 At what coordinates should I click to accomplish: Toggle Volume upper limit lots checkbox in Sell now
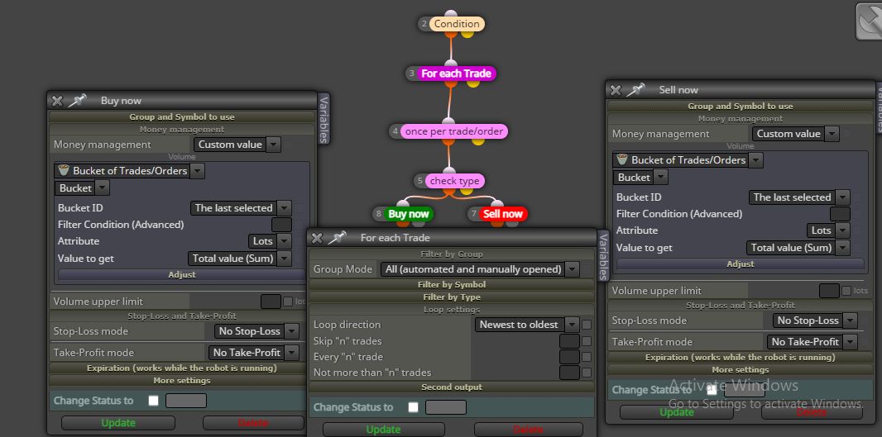click(846, 291)
